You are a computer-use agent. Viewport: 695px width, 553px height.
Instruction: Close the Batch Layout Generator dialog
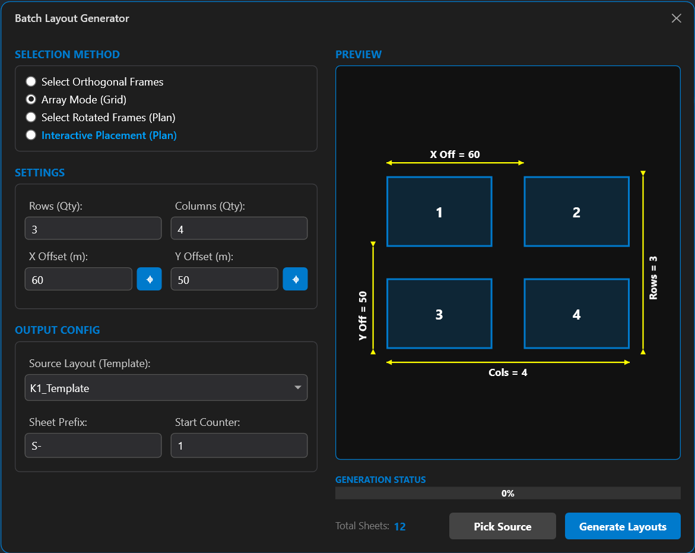pos(676,18)
